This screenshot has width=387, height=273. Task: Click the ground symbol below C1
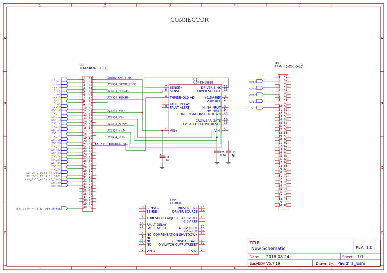pyautogui.click(x=162, y=168)
